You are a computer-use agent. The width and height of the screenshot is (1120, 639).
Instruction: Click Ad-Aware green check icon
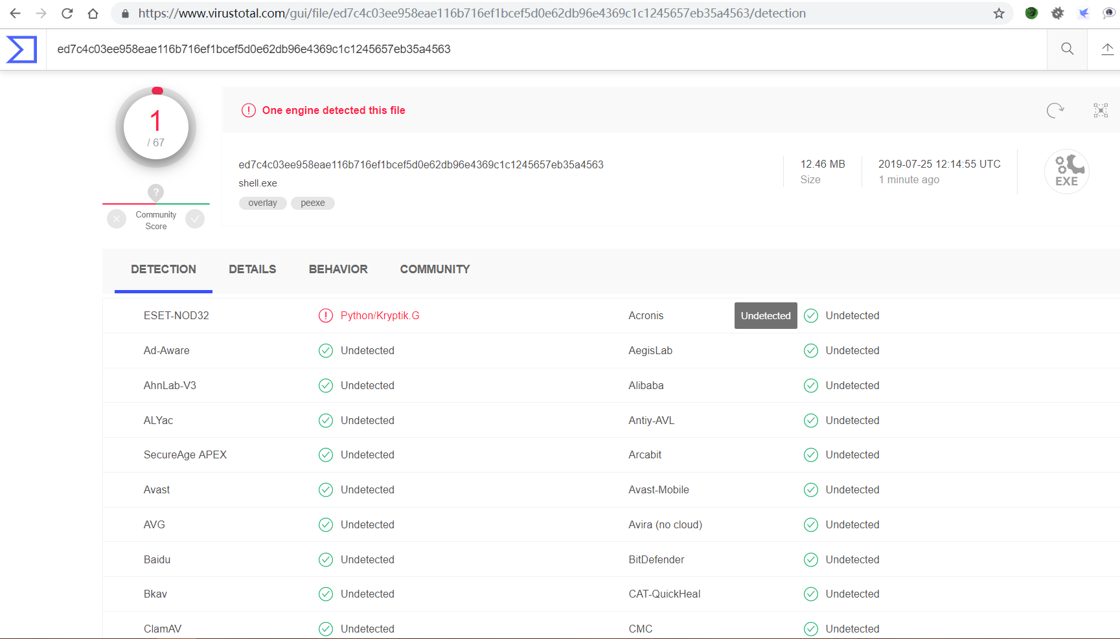tap(326, 350)
